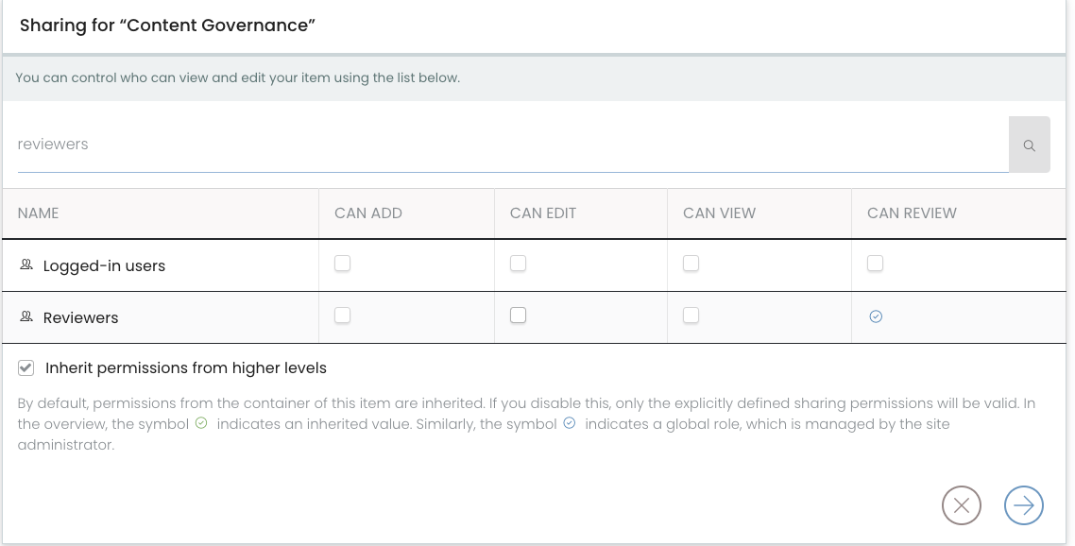Tick Can View for Logged-in users
Viewport: 1075px width, 546px height.
click(691, 264)
